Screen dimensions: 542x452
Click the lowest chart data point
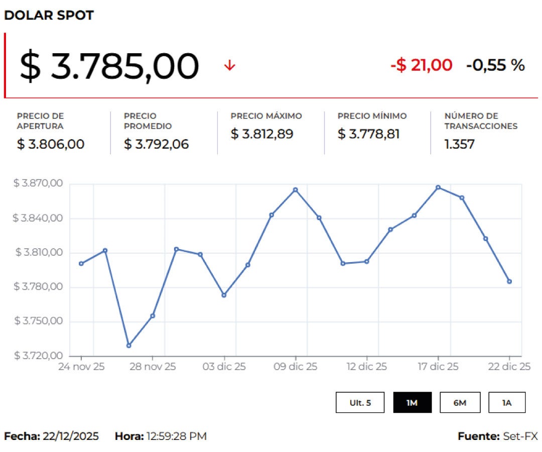coord(129,346)
